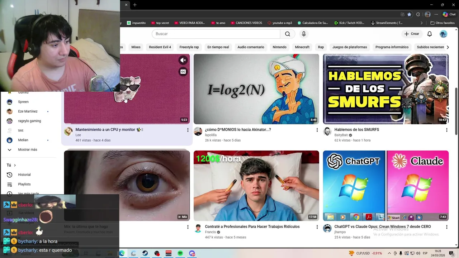The image size is (459, 258).
Task: Open Kick / Twitch VOD bookmark
Action: 349,23
